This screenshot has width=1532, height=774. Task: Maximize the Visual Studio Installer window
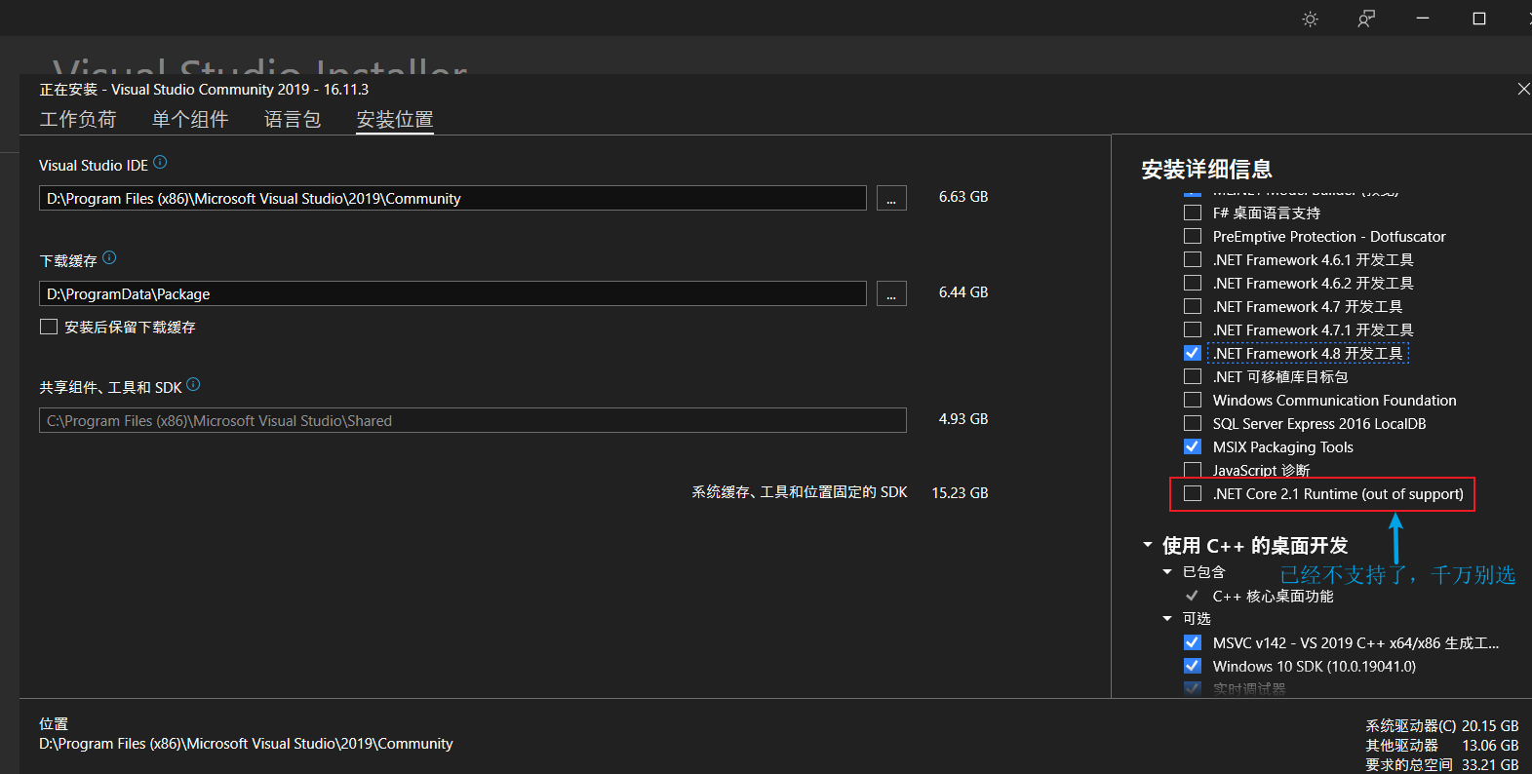1479,19
